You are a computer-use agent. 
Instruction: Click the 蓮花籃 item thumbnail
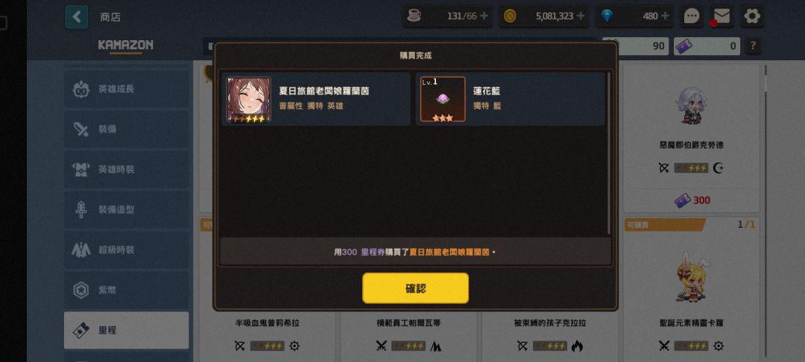[x=443, y=100]
